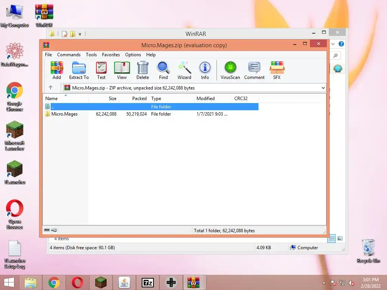Image resolution: width=387 pixels, height=290 pixels.
Task: Run the Test archive tool
Action: tap(101, 70)
